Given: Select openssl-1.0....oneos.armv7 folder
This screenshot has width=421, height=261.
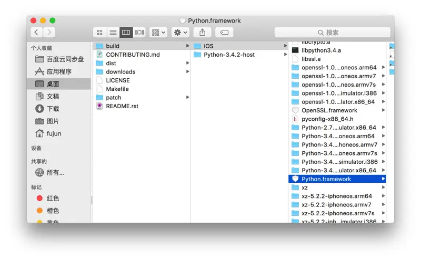Looking at the screenshot, I should click(337, 76).
